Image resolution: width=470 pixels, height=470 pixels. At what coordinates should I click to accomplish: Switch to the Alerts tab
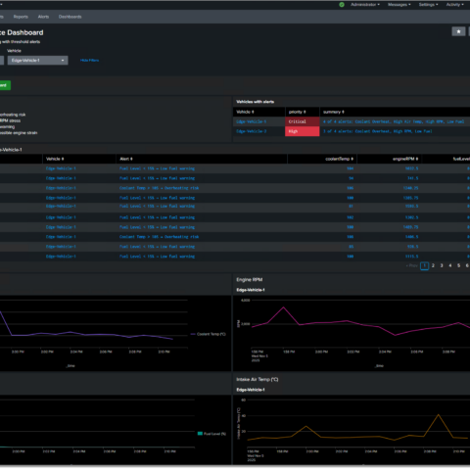[43, 17]
